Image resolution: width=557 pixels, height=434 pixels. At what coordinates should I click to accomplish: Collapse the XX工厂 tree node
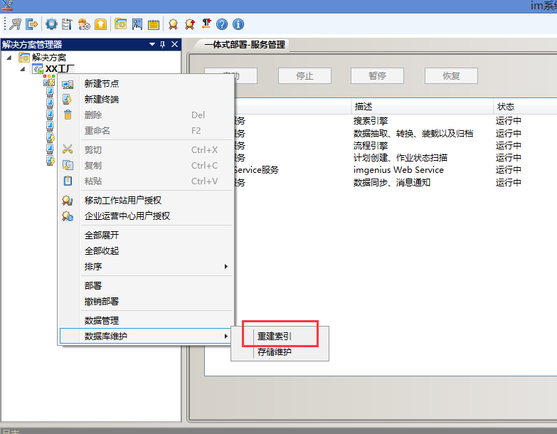(23, 69)
